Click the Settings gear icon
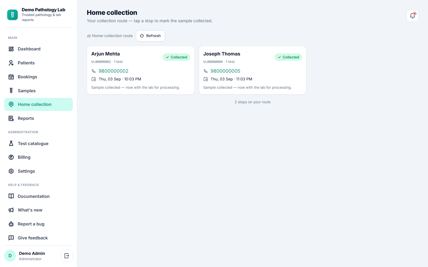The width and height of the screenshot is (428, 267). [x=11, y=171]
